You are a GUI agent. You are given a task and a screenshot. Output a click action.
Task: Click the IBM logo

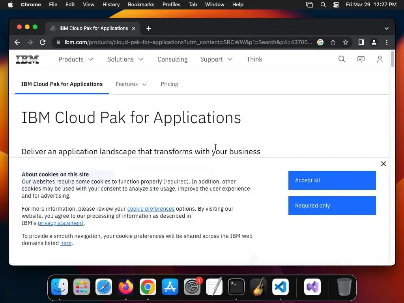point(27,59)
